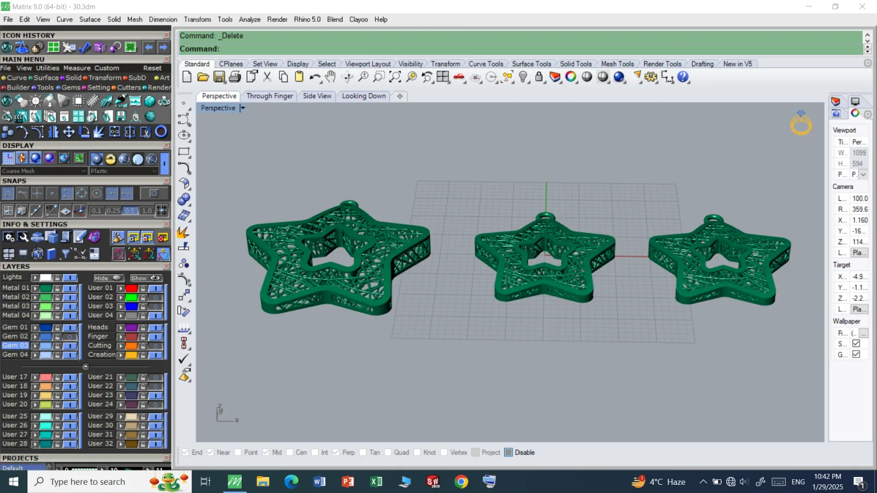877x493 pixels.
Task: Toggle the Mid osnap checkbox
Action: coord(266,452)
